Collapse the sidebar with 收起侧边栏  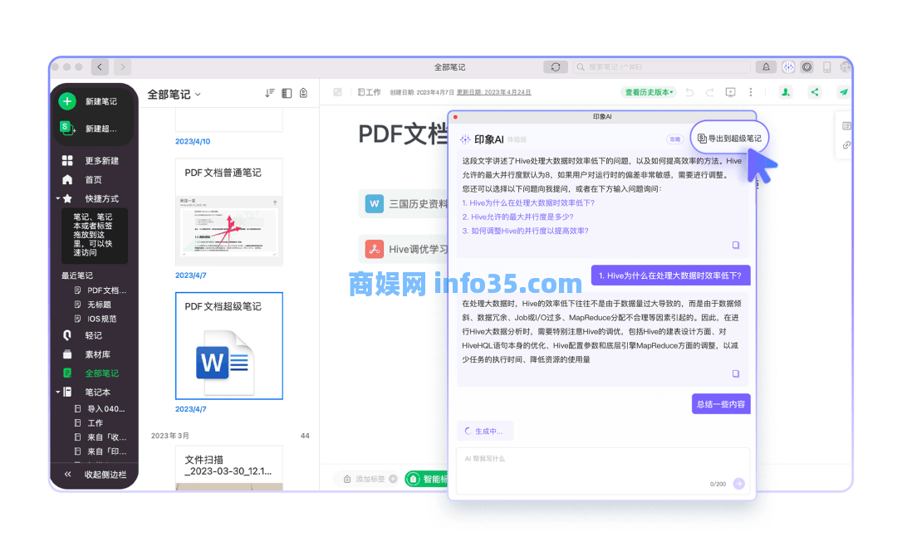click(x=94, y=475)
